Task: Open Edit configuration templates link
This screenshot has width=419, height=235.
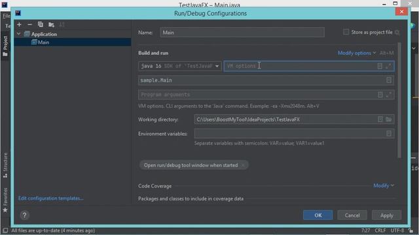Action: (x=51, y=198)
